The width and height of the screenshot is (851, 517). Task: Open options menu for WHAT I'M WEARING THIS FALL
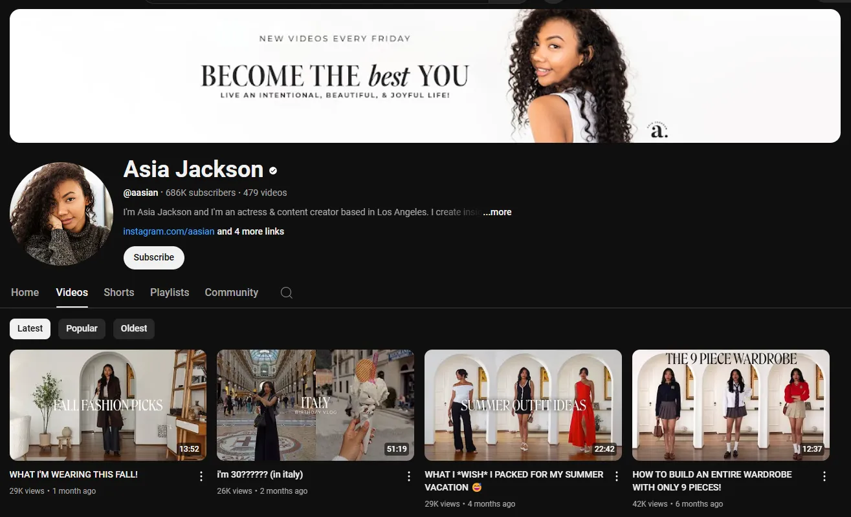(x=201, y=476)
